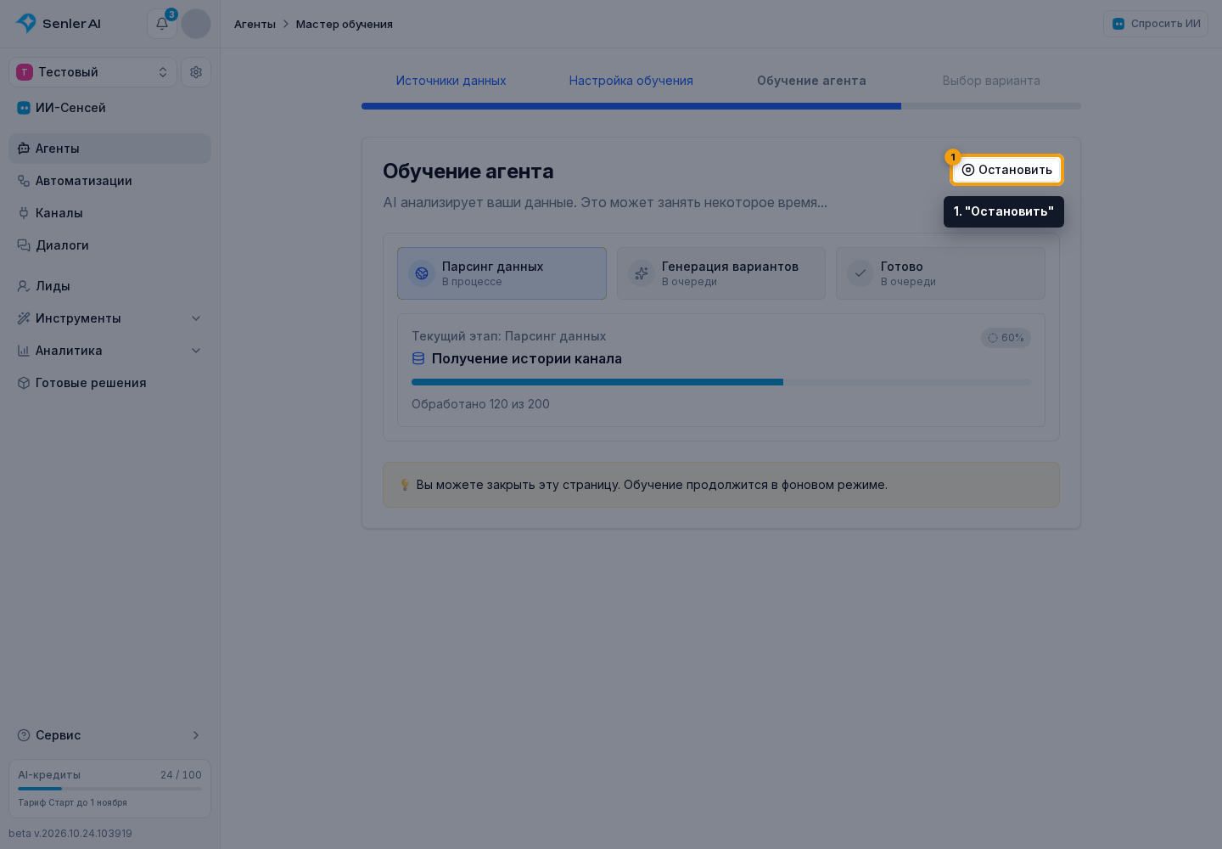Click the beta version label
Screen dimensions: 1222x849
(x=70, y=834)
